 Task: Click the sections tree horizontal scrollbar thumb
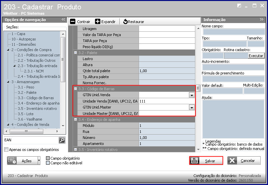(26, 131)
